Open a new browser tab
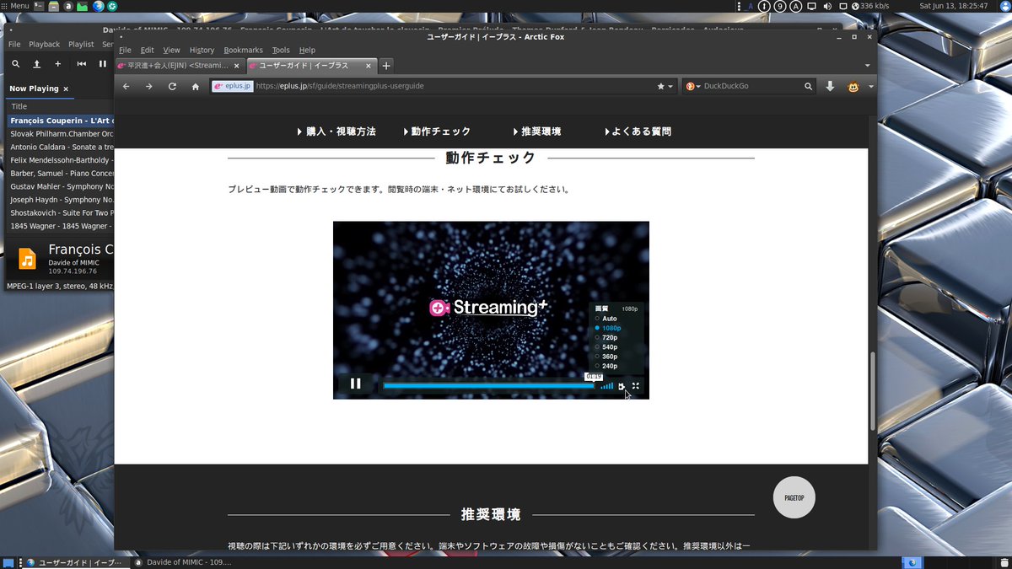This screenshot has width=1012, height=569. pos(386,65)
